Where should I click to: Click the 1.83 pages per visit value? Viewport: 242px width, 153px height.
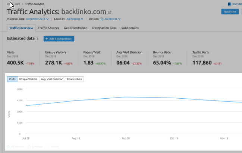88,63
